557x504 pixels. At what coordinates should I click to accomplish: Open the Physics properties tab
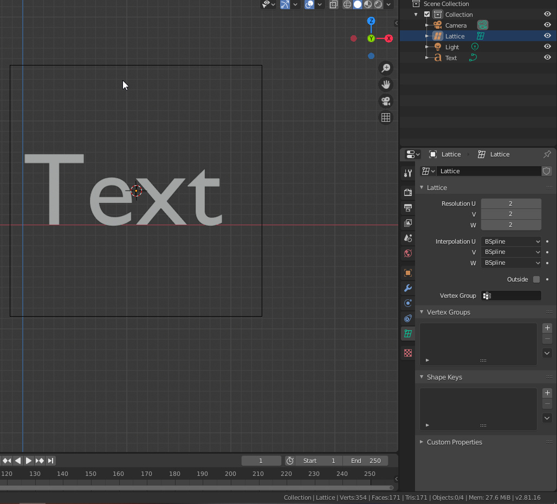pos(408,303)
